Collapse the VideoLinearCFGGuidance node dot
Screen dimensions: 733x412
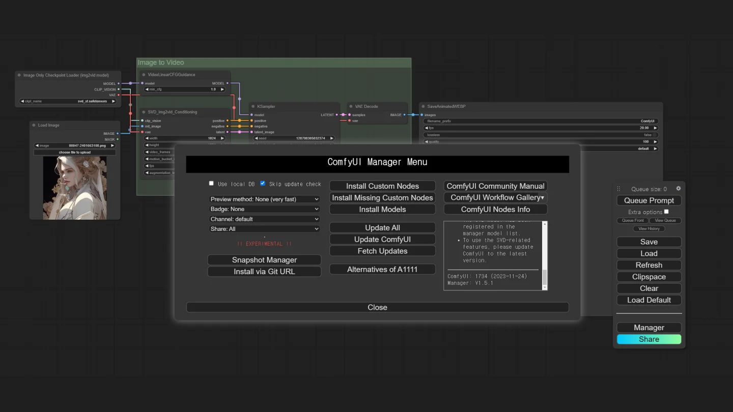(144, 75)
